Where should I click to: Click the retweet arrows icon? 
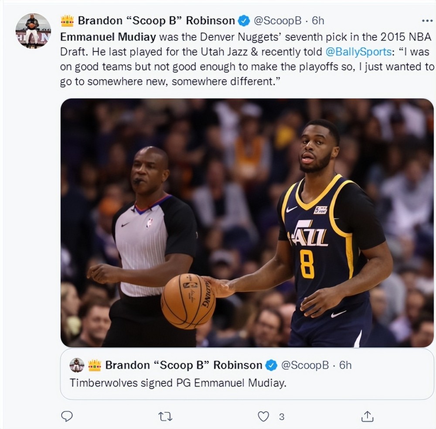(x=165, y=417)
